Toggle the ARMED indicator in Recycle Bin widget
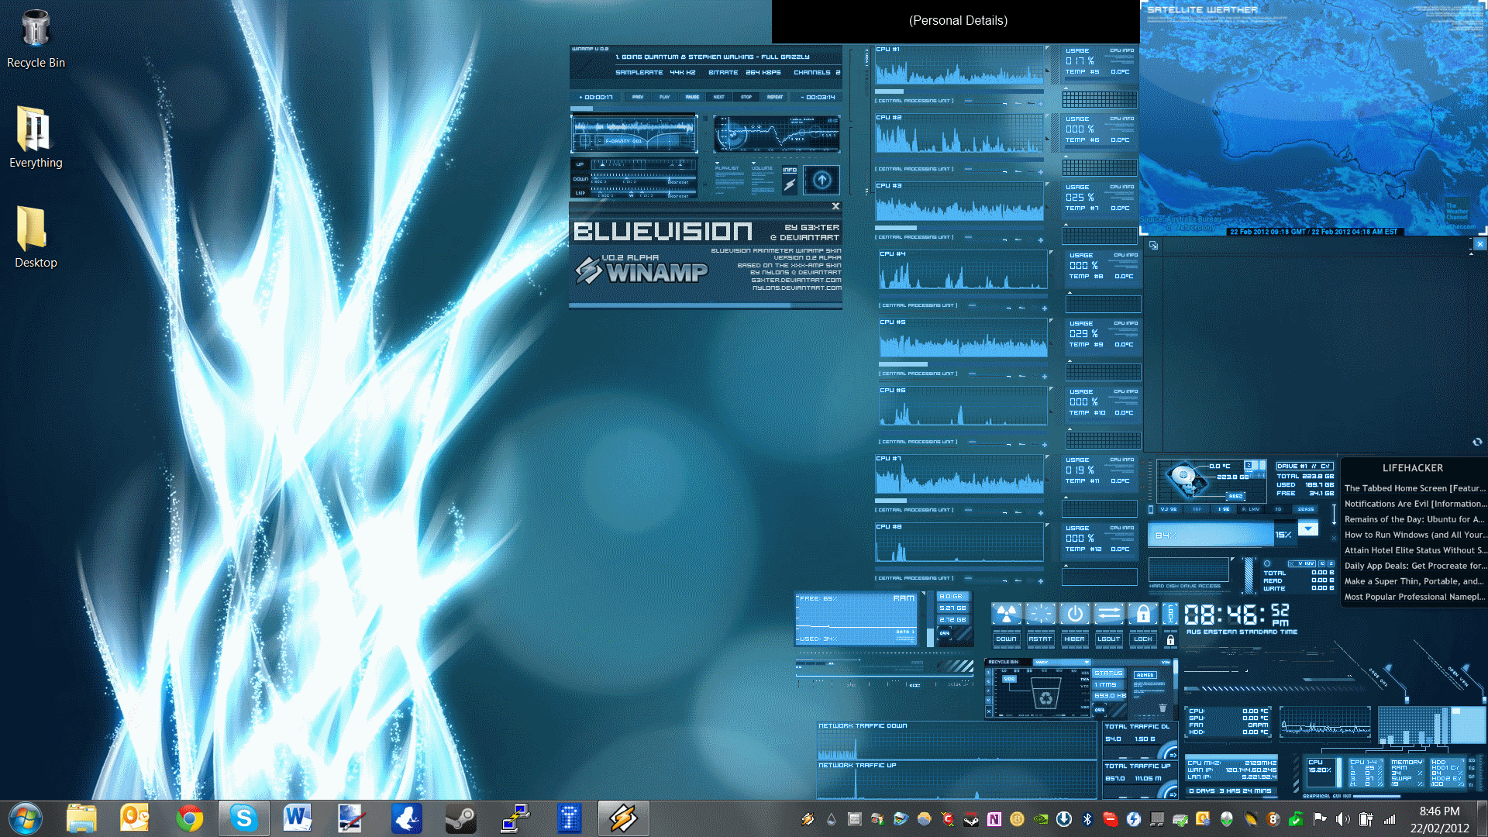1488x837 pixels. pos(1145,675)
